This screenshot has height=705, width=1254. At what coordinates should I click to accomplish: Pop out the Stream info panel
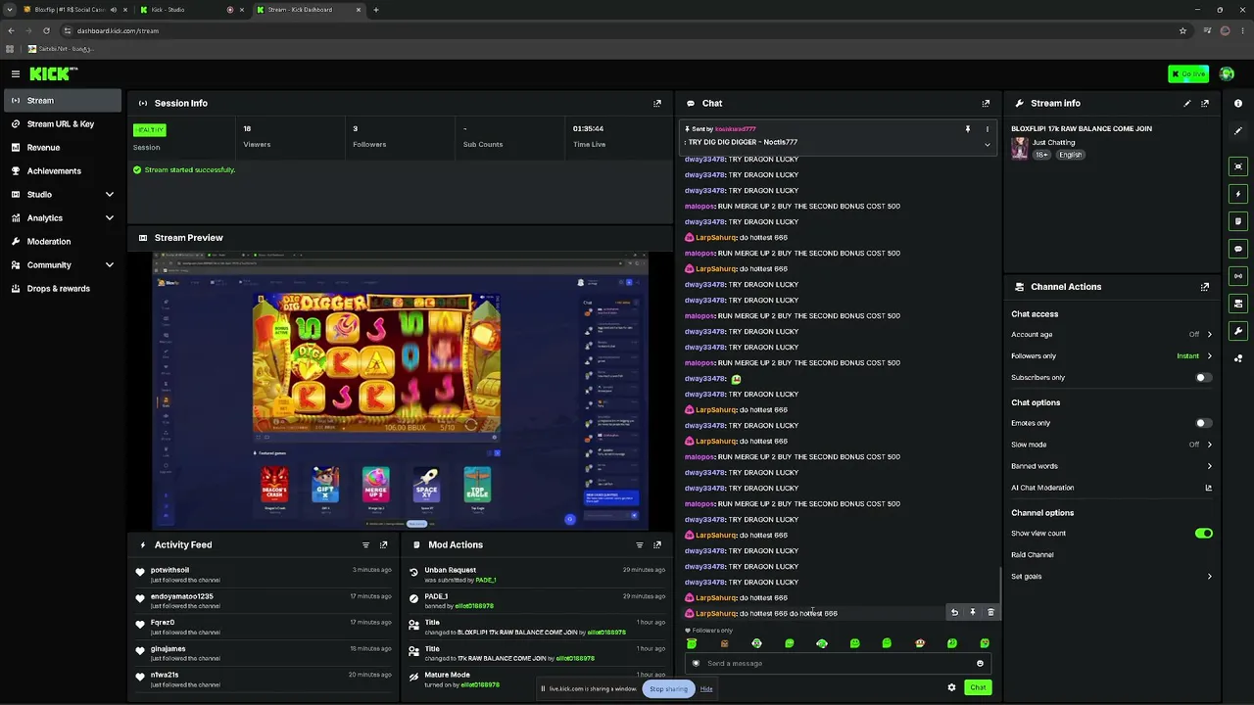[1205, 103]
